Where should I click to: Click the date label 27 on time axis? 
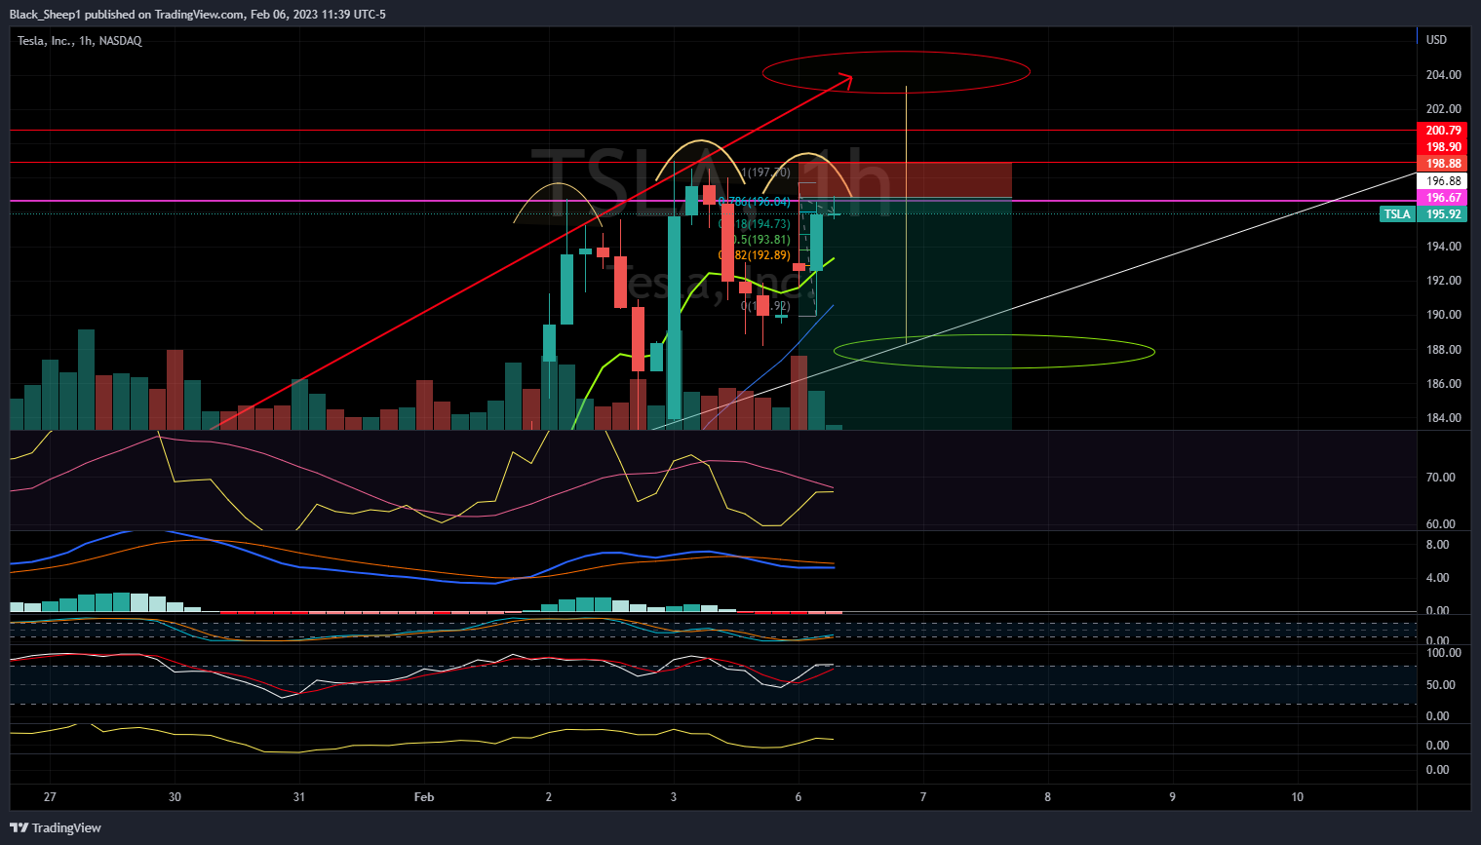(x=50, y=797)
